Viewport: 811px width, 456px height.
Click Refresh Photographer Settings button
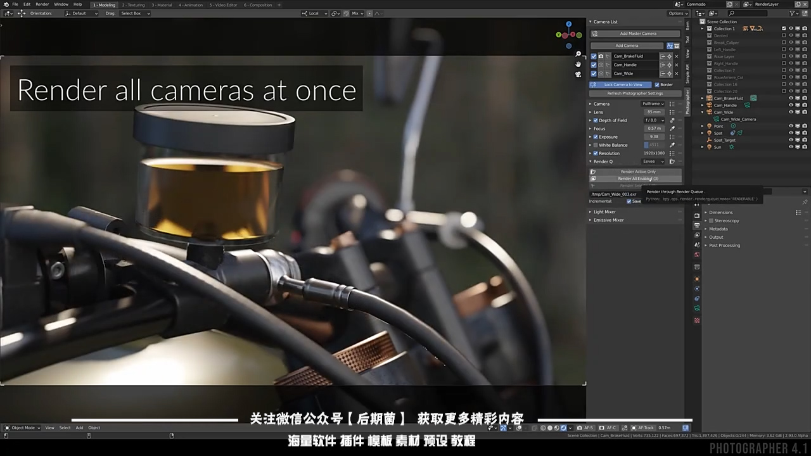[x=635, y=93]
